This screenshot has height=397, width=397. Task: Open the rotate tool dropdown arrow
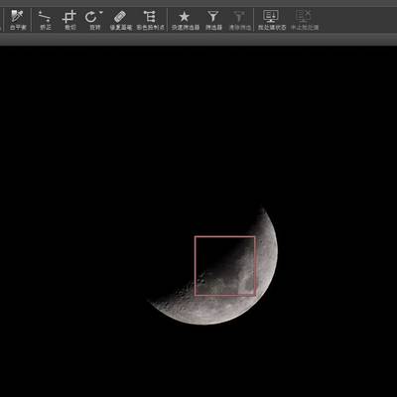pos(101,13)
